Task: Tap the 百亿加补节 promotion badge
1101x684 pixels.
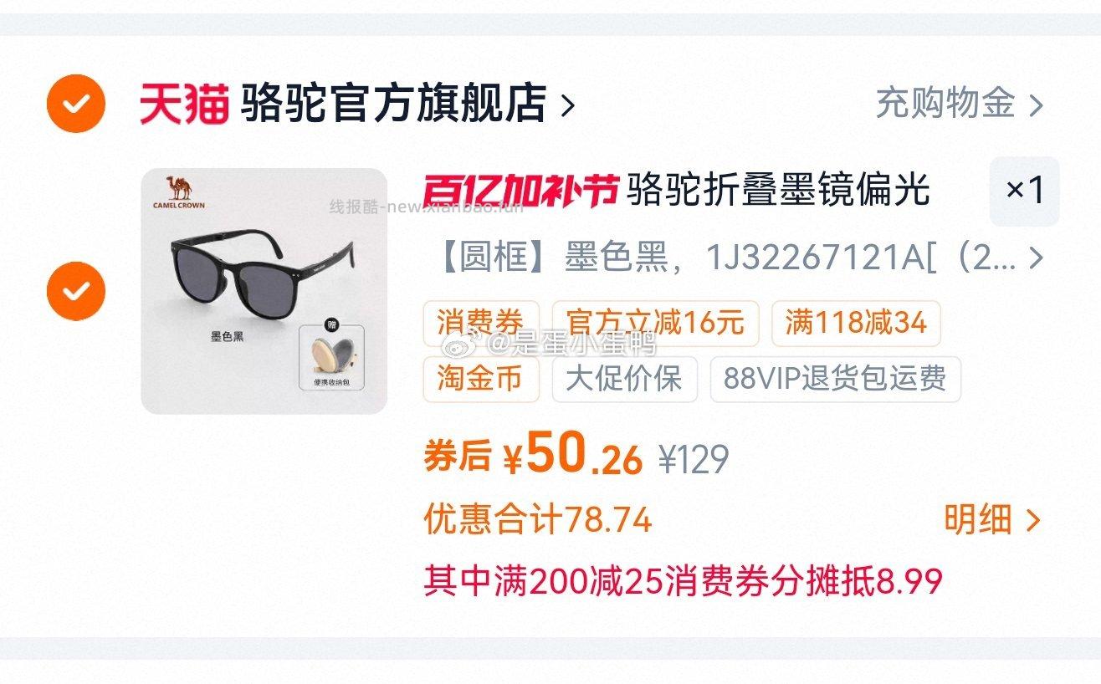Action: 520,190
